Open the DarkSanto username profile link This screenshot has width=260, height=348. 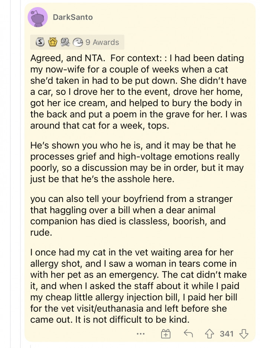coord(73,17)
